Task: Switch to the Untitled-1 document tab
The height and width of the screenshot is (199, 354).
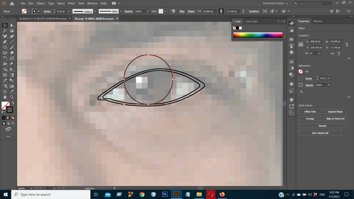Action: [x=43, y=19]
